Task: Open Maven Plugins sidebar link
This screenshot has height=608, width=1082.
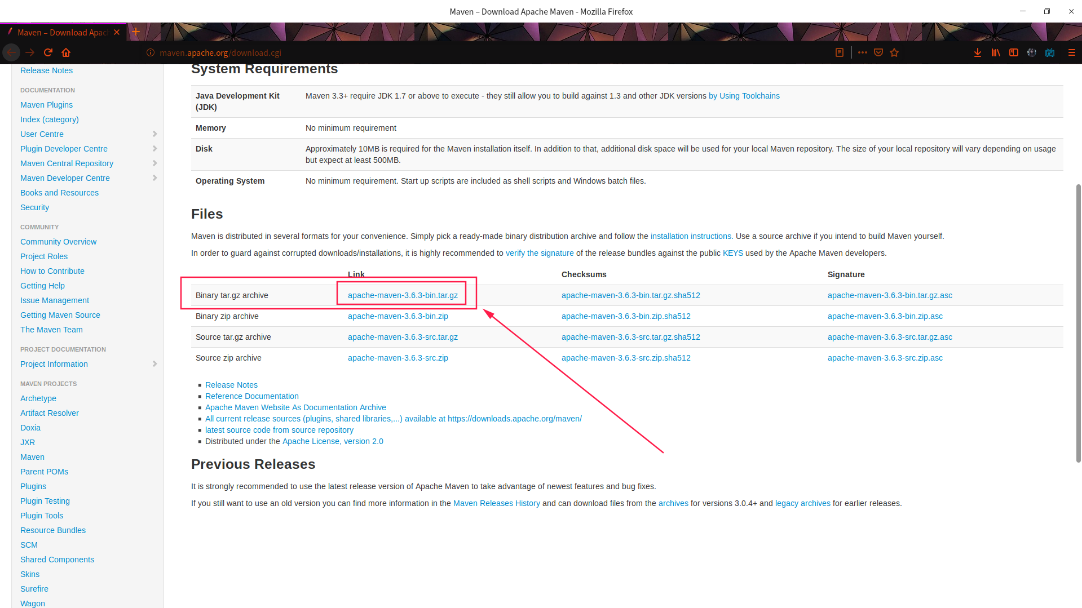Action: [46, 105]
